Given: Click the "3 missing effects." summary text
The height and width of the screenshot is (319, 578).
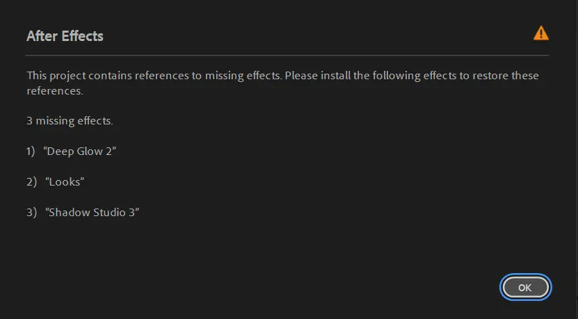Looking at the screenshot, I should coord(70,121).
